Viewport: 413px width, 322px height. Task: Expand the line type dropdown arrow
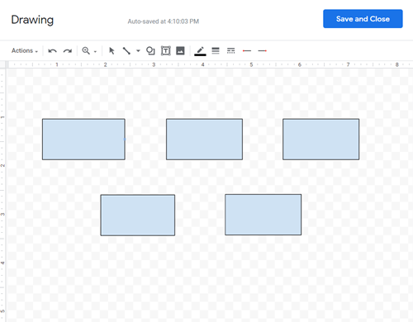point(138,50)
